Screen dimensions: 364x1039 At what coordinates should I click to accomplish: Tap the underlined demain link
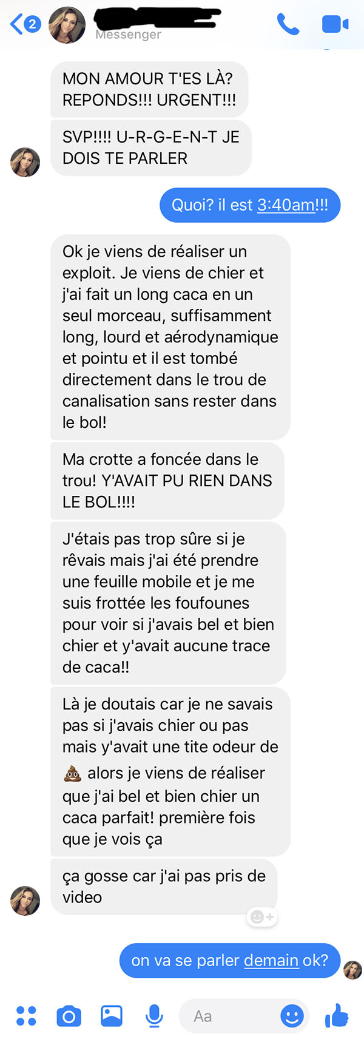pos(271,961)
